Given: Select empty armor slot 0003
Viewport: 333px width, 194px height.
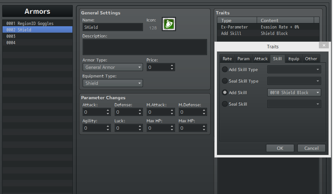Looking at the screenshot, I should point(37,36).
